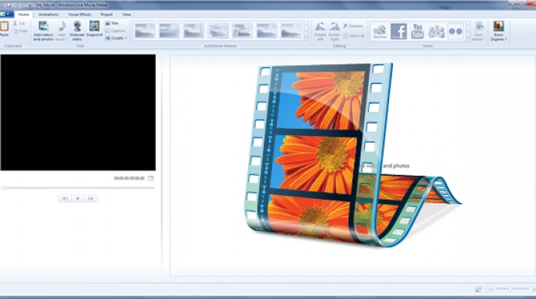Click the black preview monitor
The width and height of the screenshot is (536, 299).
coord(78,112)
